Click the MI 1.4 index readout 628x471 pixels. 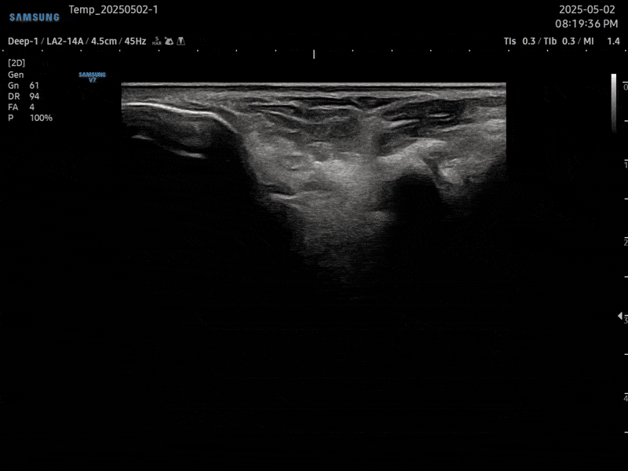coord(601,41)
